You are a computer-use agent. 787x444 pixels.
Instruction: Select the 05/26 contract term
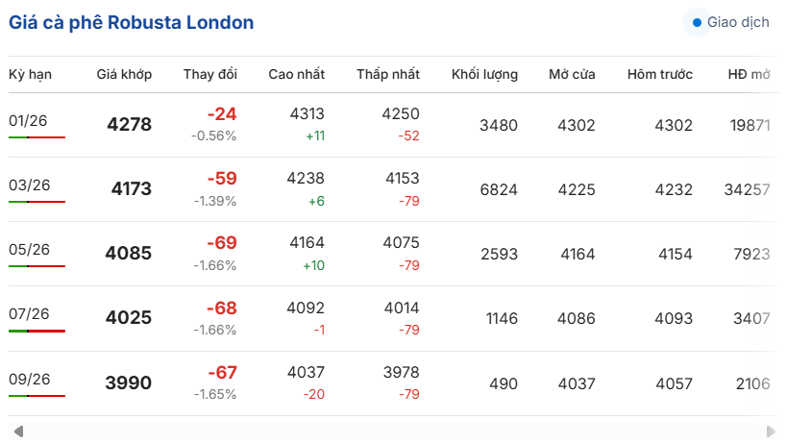coord(28,249)
